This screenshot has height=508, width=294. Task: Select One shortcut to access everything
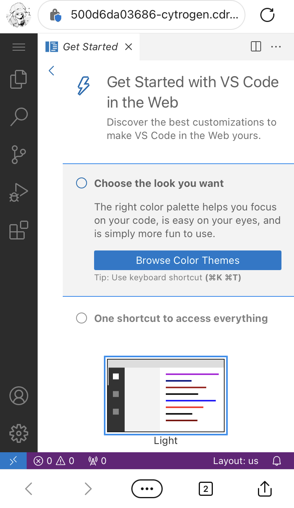point(180,318)
